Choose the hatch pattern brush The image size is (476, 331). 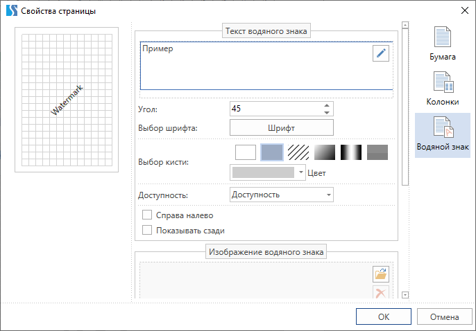point(298,152)
